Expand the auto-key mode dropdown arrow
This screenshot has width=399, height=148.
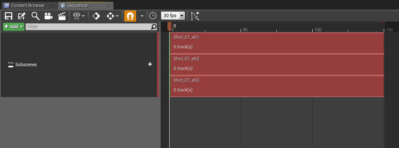(117, 16)
